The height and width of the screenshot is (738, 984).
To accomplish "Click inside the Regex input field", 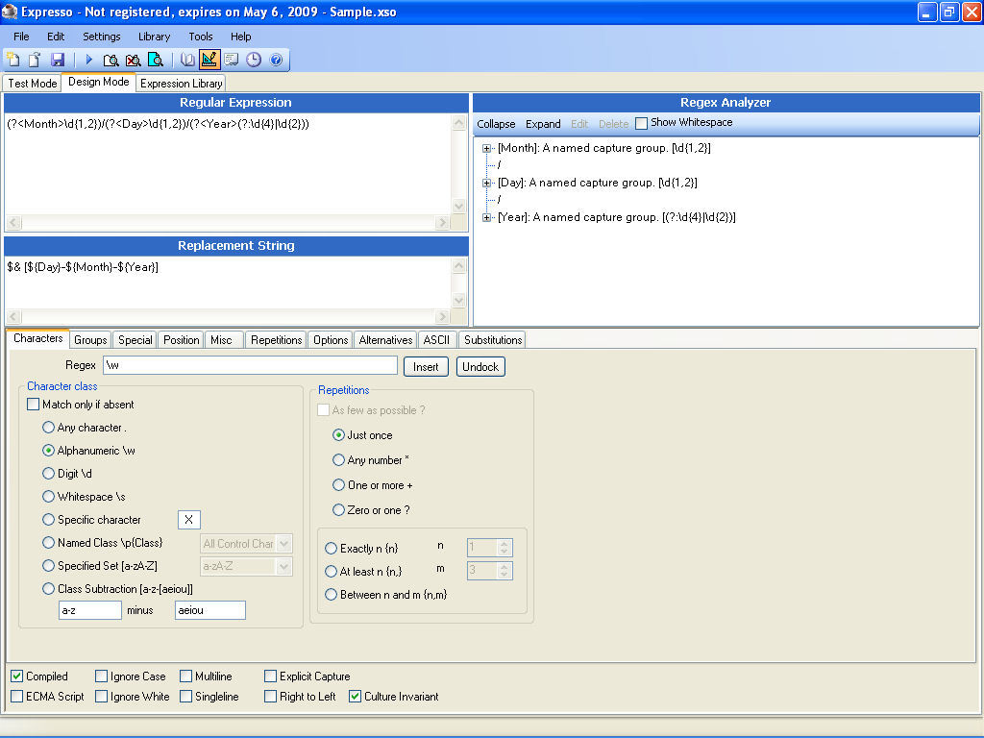I will pyautogui.click(x=250, y=366).
